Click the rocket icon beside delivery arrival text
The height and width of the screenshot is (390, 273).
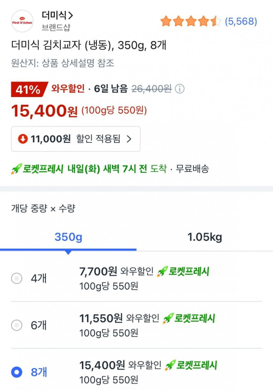pos(16,169)
